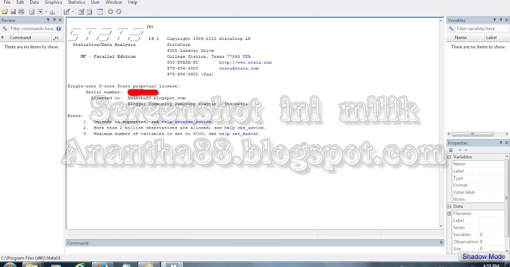Open the User menu
This screenshot has height=267, width=510.
click(x=96, y=3)
